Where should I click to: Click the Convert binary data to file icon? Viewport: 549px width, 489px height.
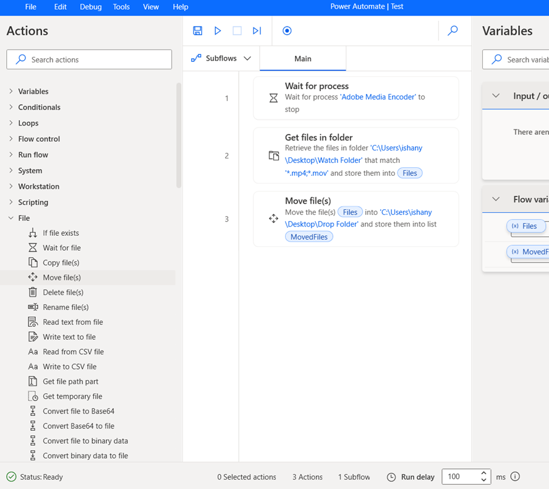[33, 456]
